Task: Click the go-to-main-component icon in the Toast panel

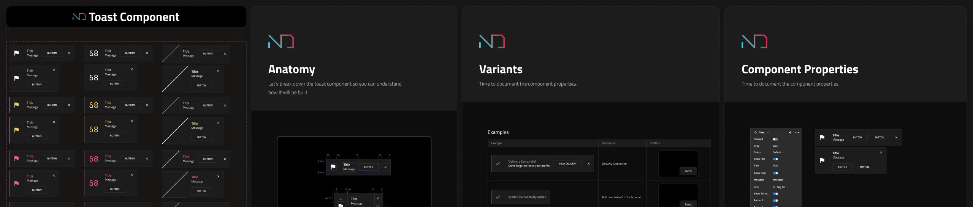Action: tap(790, 132)
